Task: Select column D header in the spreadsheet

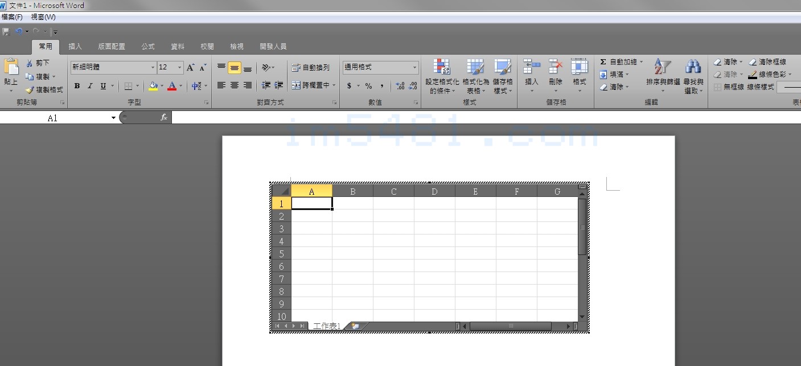Action: tap(434, 191)
